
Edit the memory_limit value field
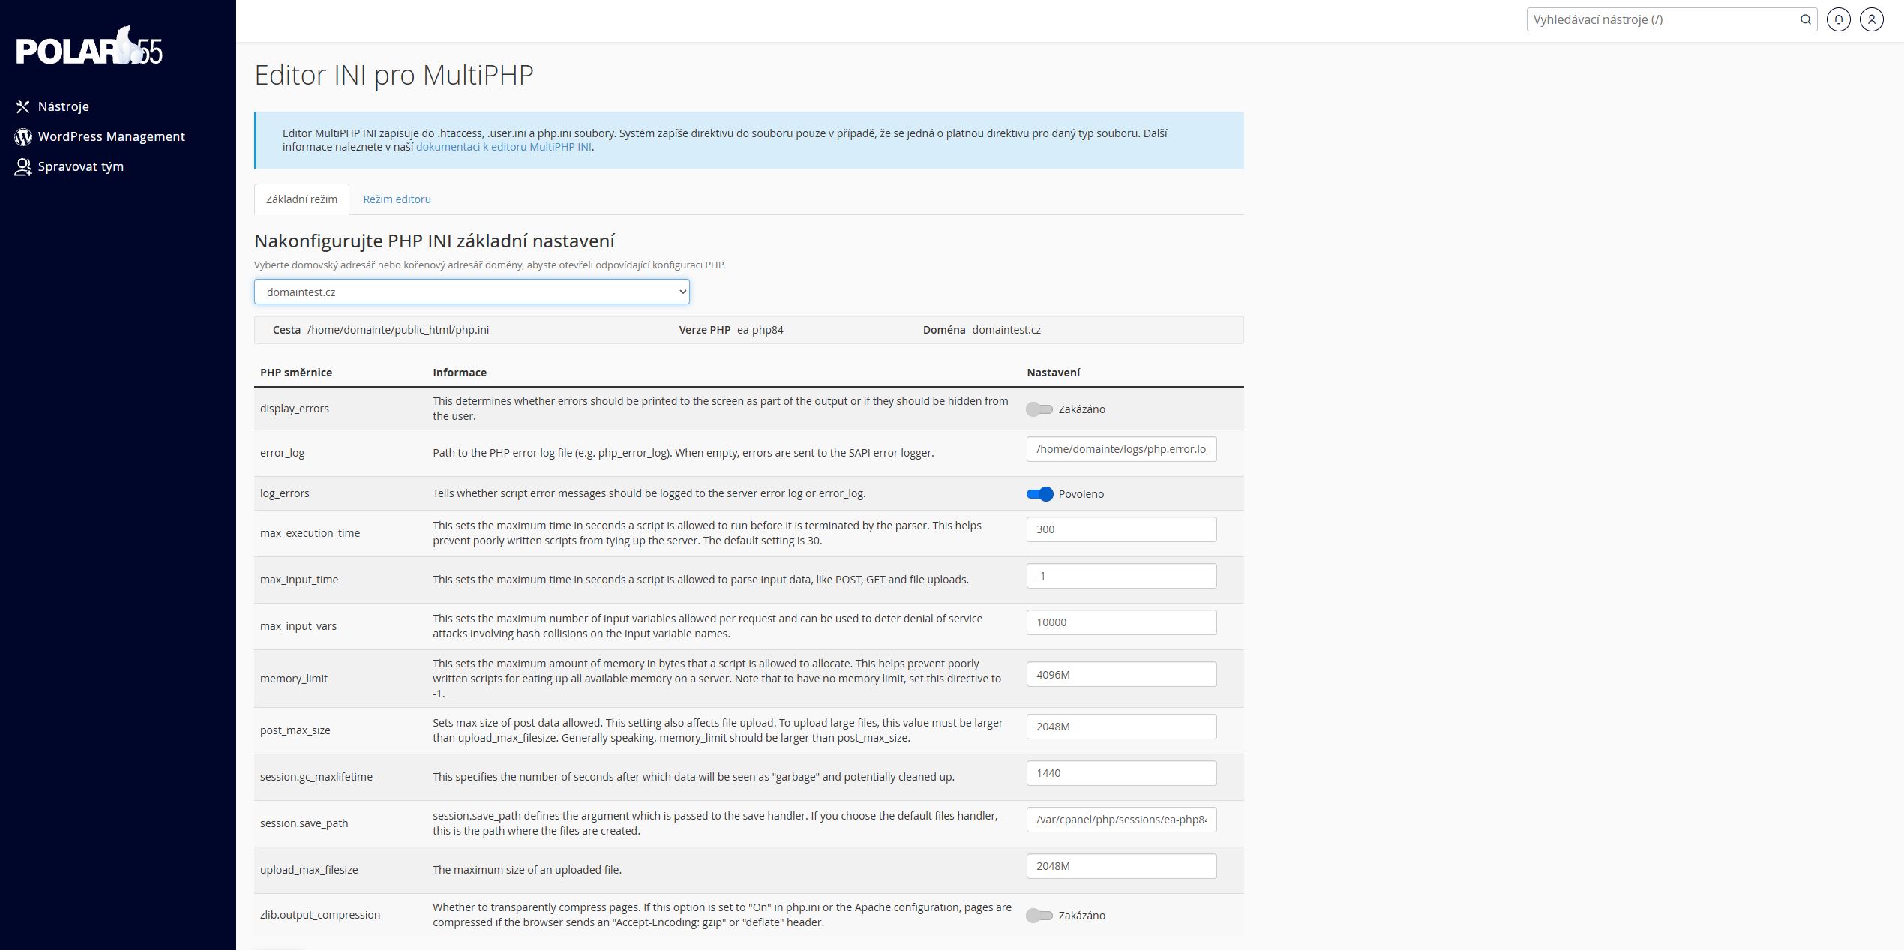coord(1121,674)
